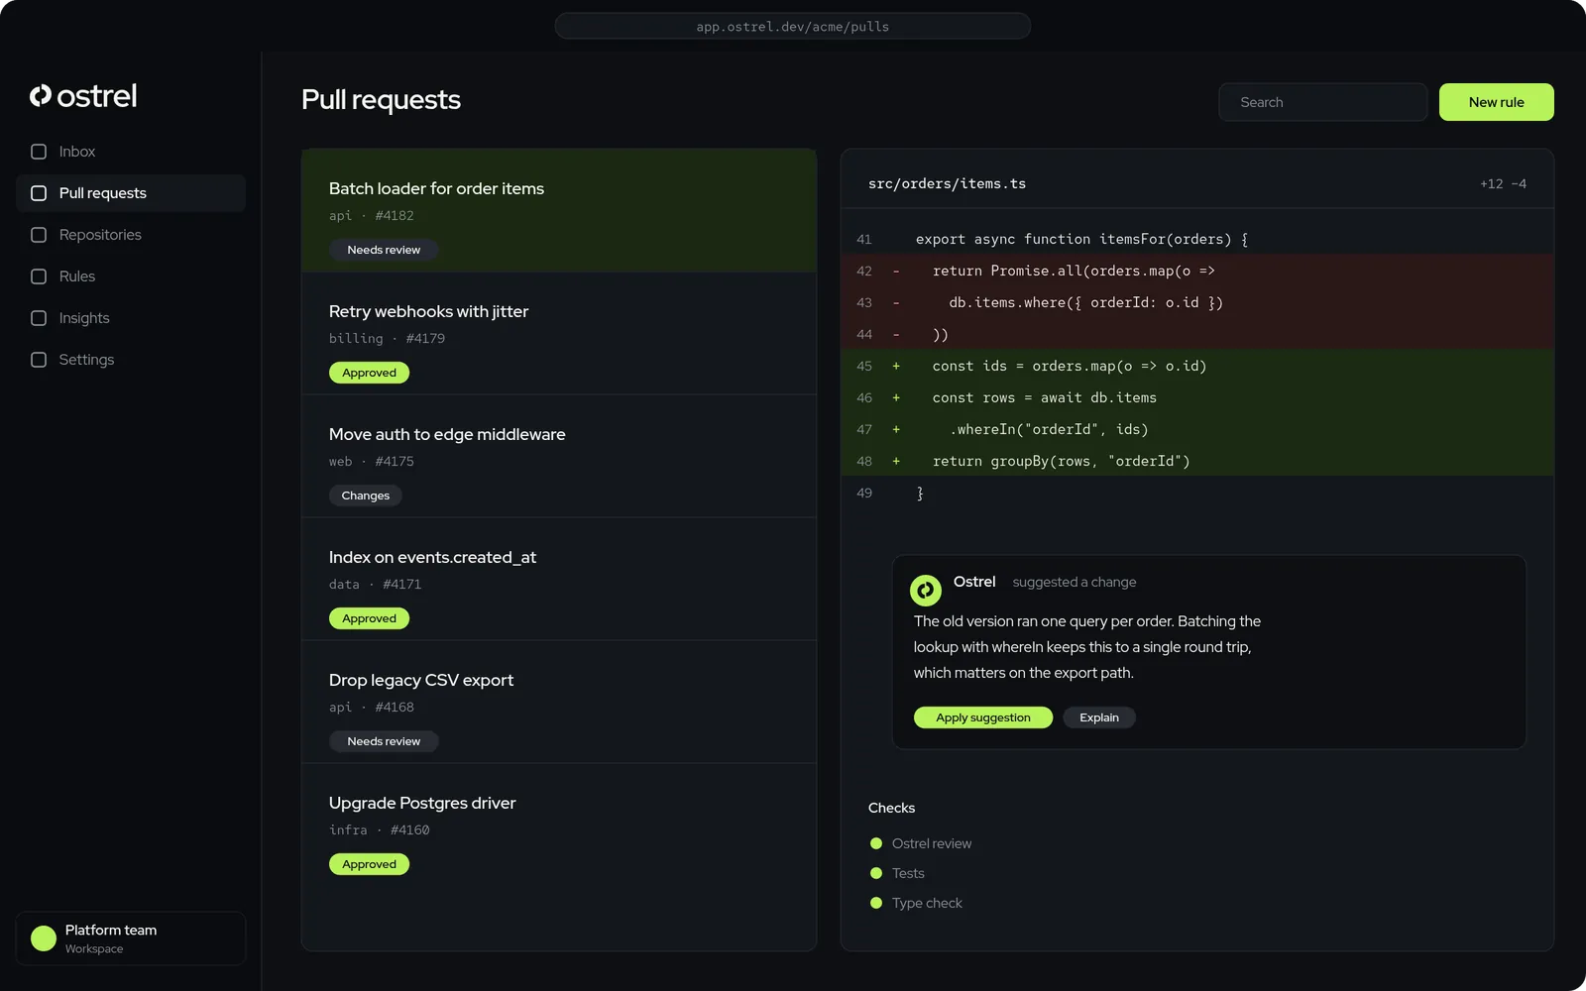The image size is (1586, 991).
Task: Open Move auth to edge middleware pull request
Action: click(559, 457)
